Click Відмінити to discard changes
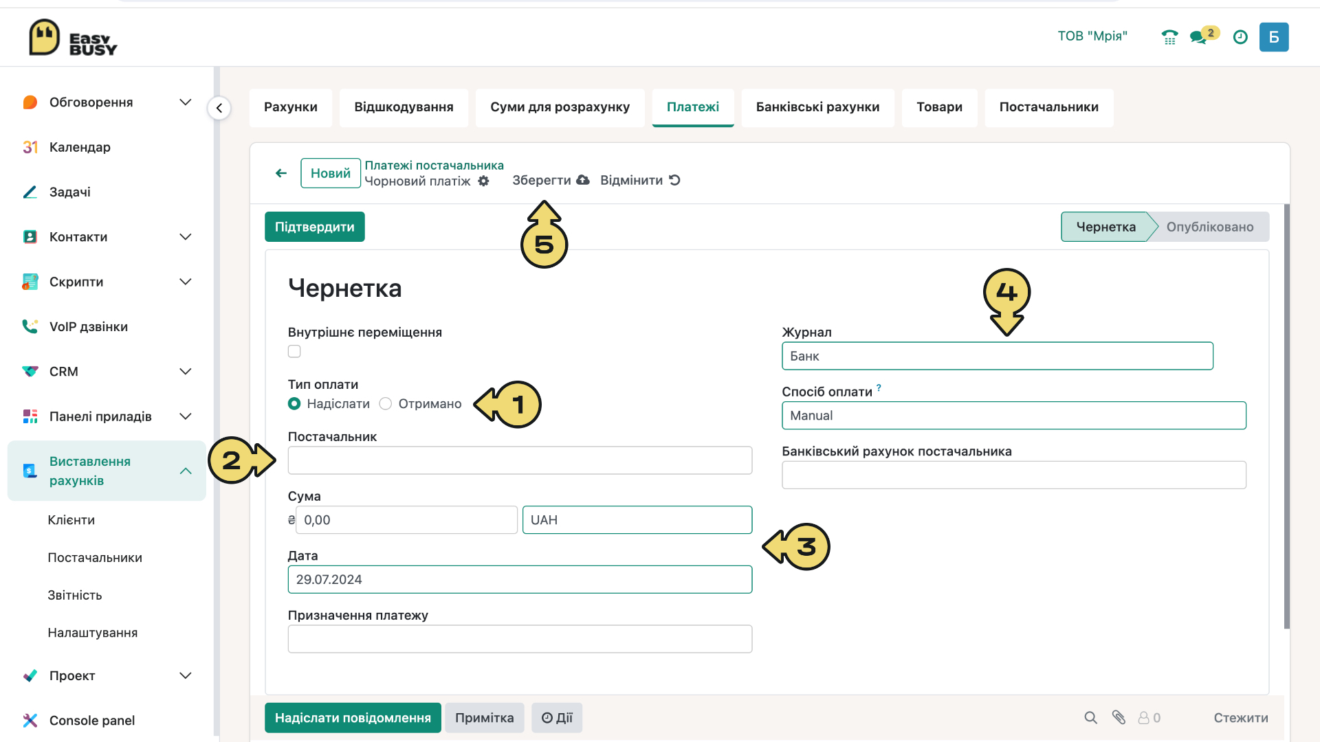This screenshot has height=742, width=1320. (640, 180)
